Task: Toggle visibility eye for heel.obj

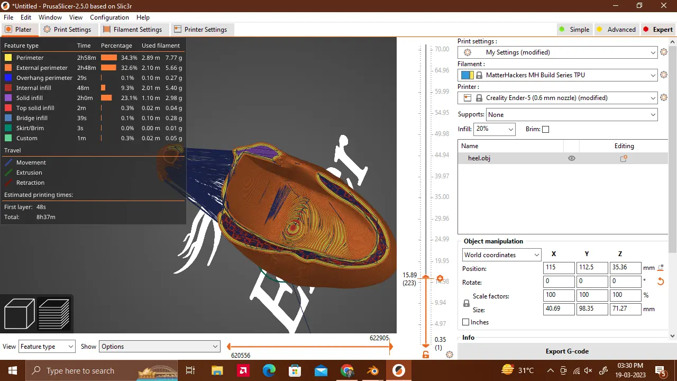Action: tap(572, 158)
